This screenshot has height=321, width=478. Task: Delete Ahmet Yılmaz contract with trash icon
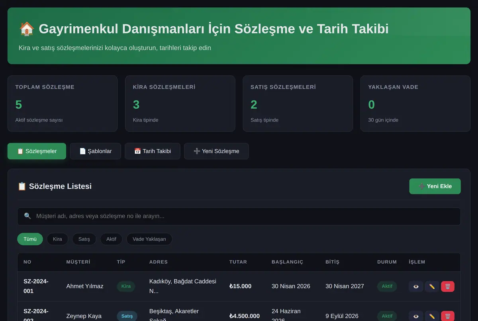[448, 286]
